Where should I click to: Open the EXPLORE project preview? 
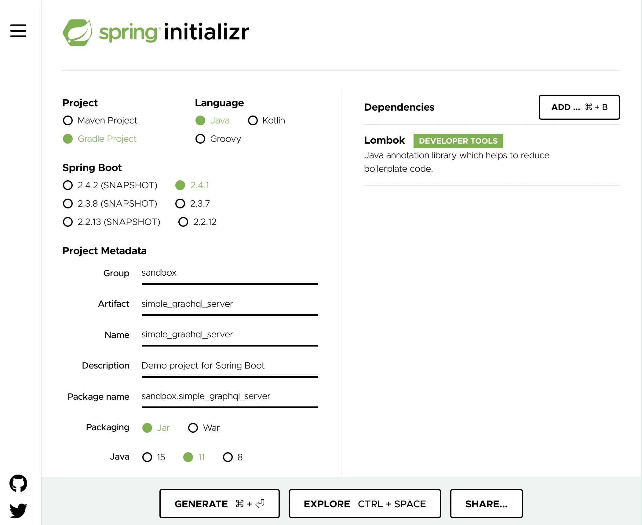pyautogui.click(x=365, y=503)
